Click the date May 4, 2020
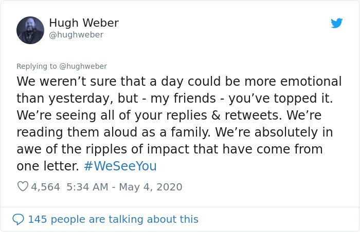 (x=151, y=187)
